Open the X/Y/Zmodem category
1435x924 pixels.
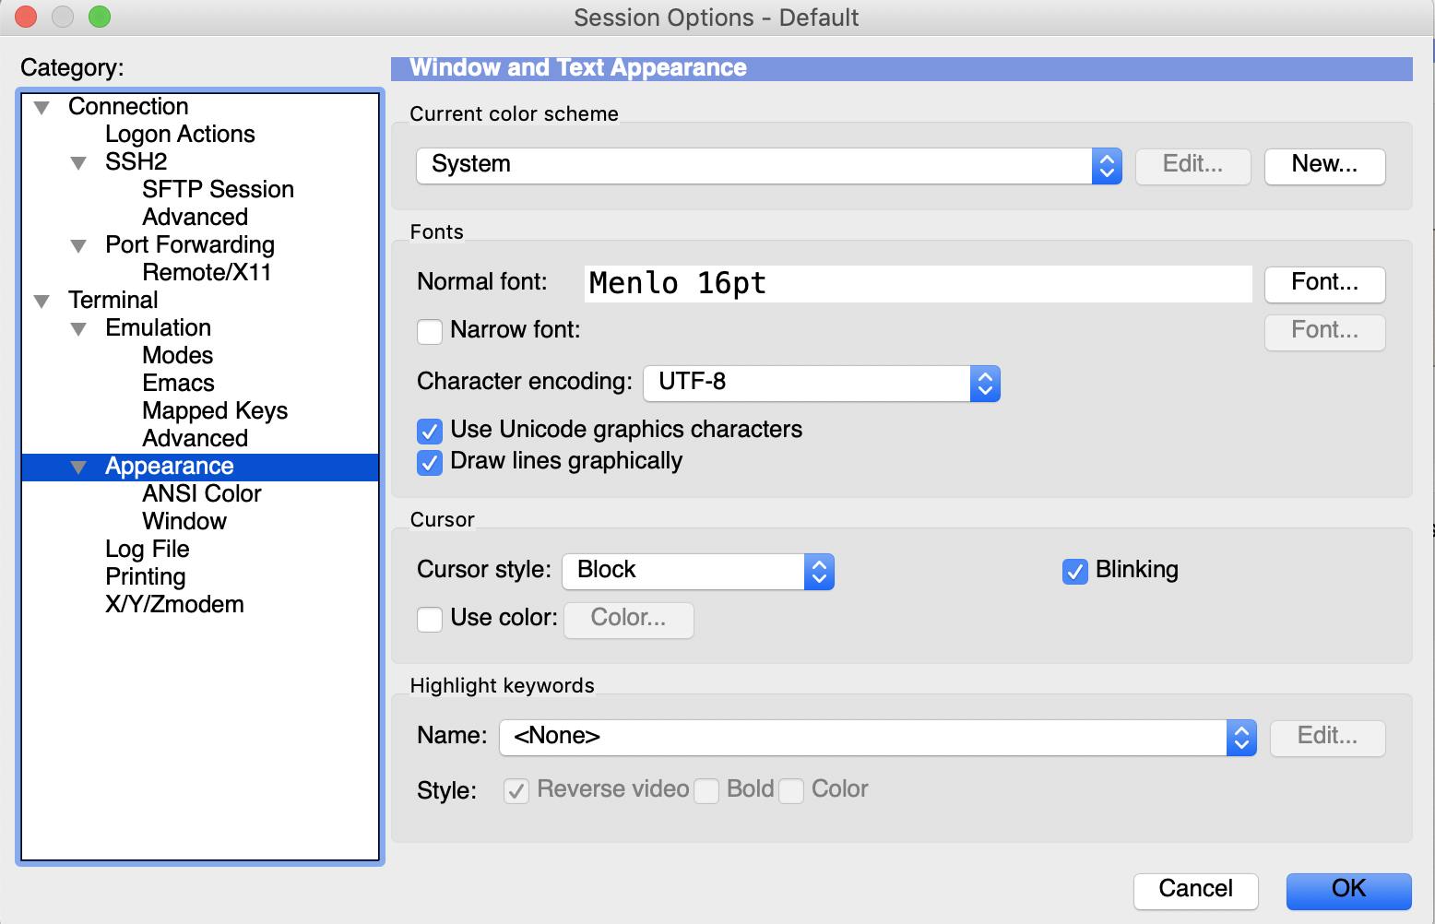point(174,604)
